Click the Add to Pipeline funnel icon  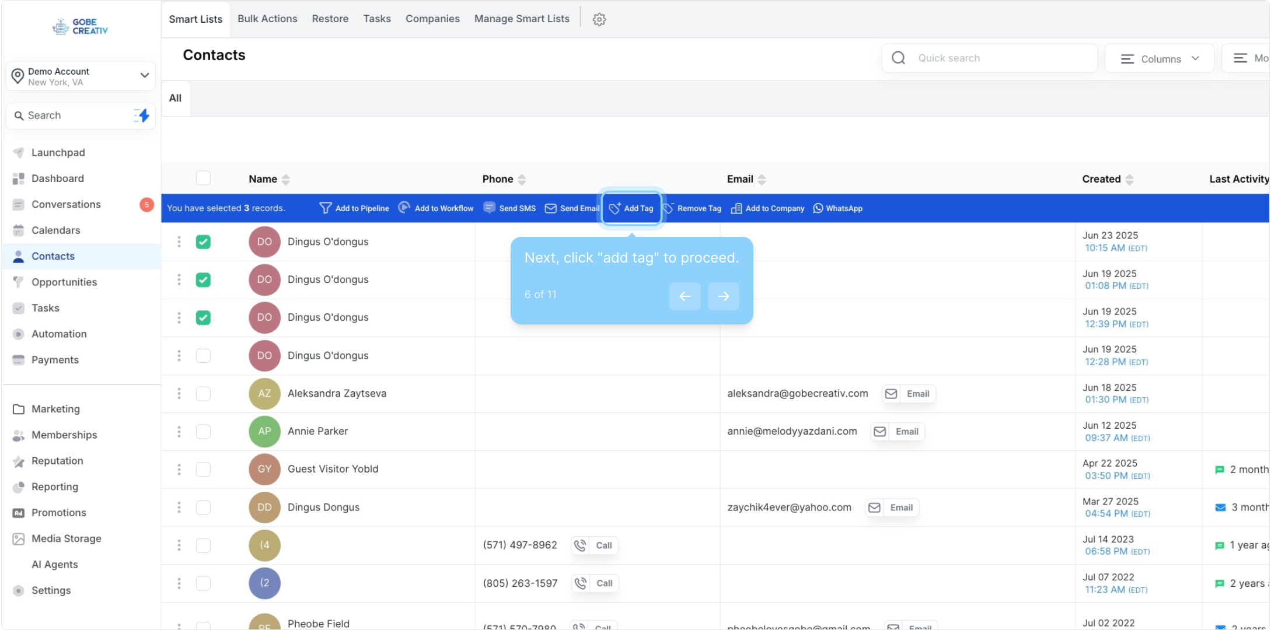[x=326, y=208]
